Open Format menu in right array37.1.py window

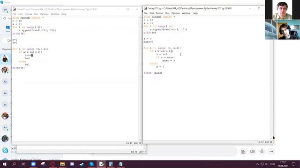(159, 13)
